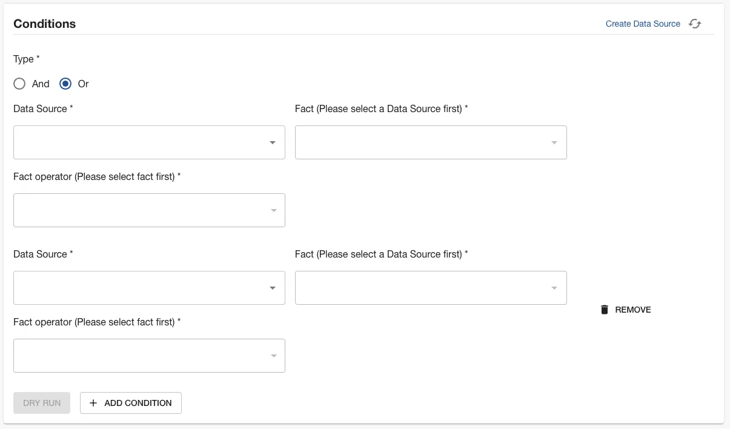This screenshot has height=429, width=730.
Task: Open the first Fact operator combo box
Action: (x=139, y=210)
